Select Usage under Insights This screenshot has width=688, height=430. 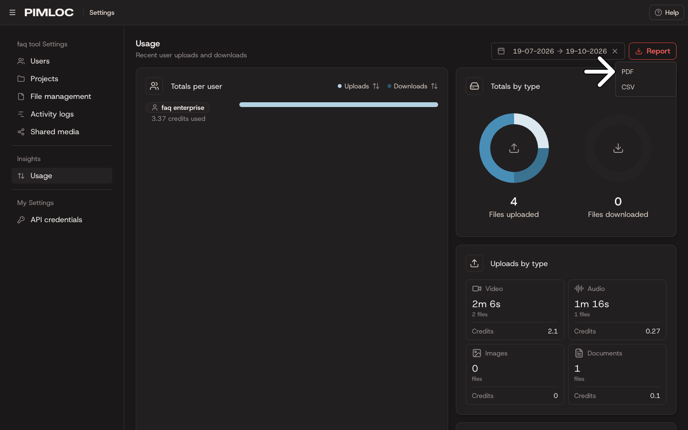(x=62, y=176)
